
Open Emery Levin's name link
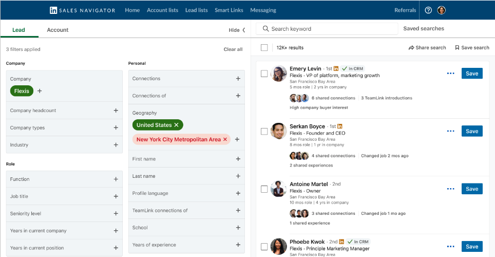point(306,68)
